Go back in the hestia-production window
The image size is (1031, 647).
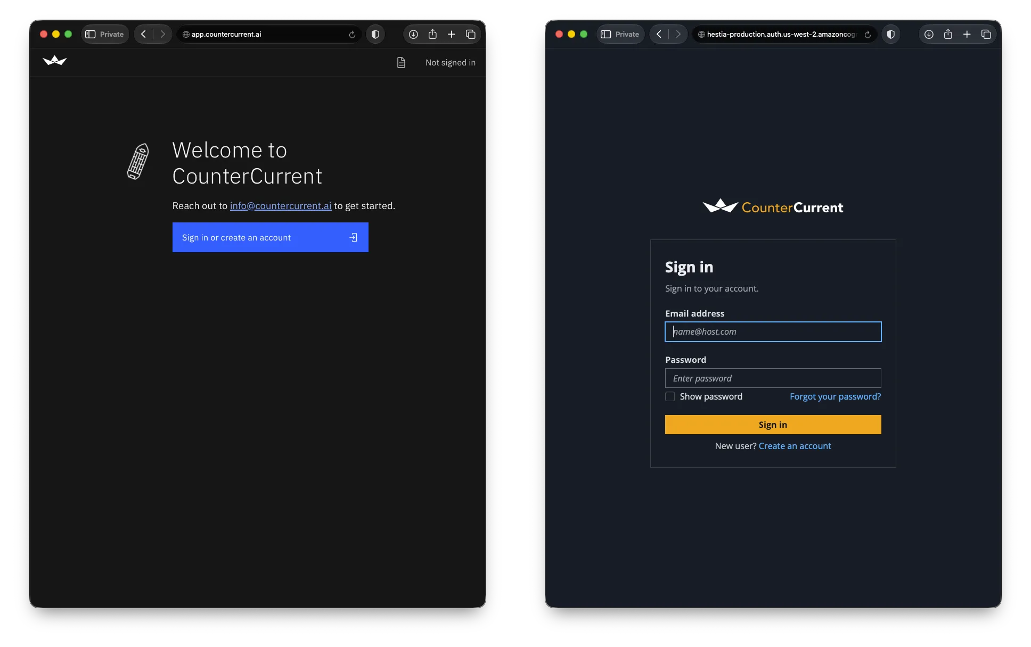[x=659, y=34]
